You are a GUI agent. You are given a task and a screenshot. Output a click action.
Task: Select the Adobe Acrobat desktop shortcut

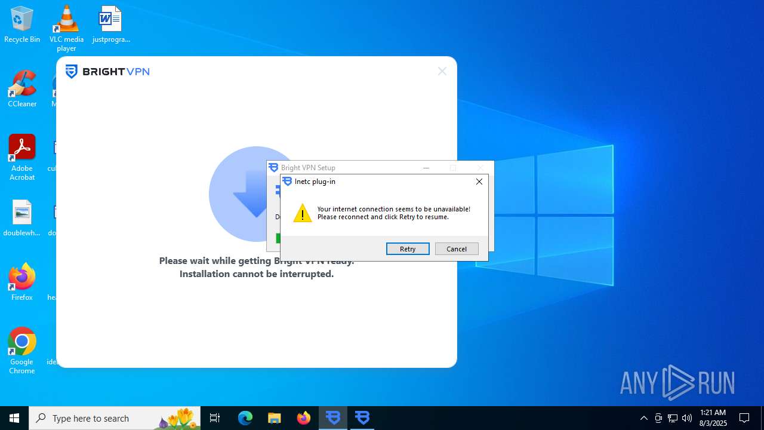22,157
